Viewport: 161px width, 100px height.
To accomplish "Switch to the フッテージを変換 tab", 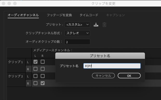I will point(59,15).
